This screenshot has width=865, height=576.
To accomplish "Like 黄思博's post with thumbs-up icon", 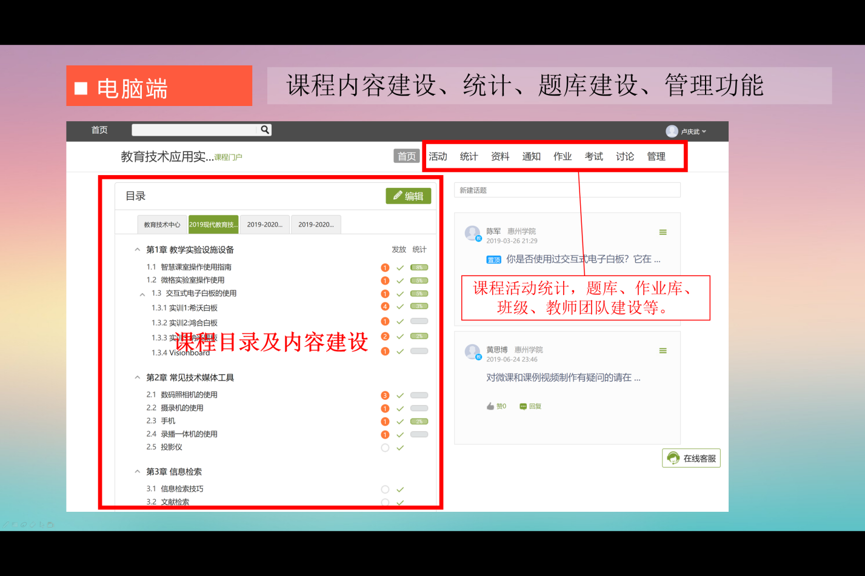I will coord(490,406).
